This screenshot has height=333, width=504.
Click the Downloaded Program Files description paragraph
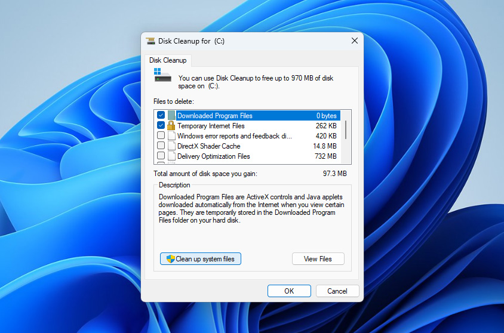pyautogui.click(x=251, y=208)
